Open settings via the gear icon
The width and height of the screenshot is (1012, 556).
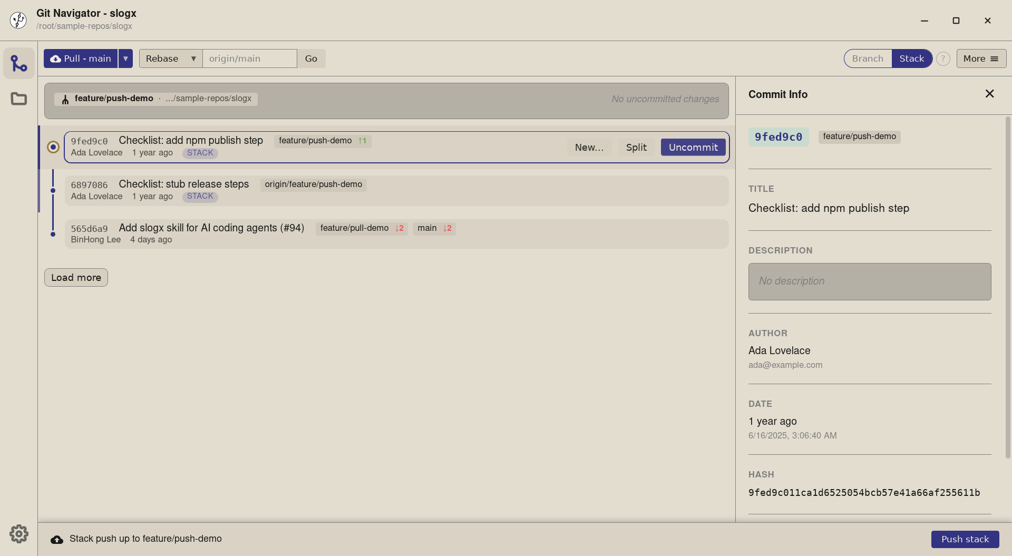point(19,534)
